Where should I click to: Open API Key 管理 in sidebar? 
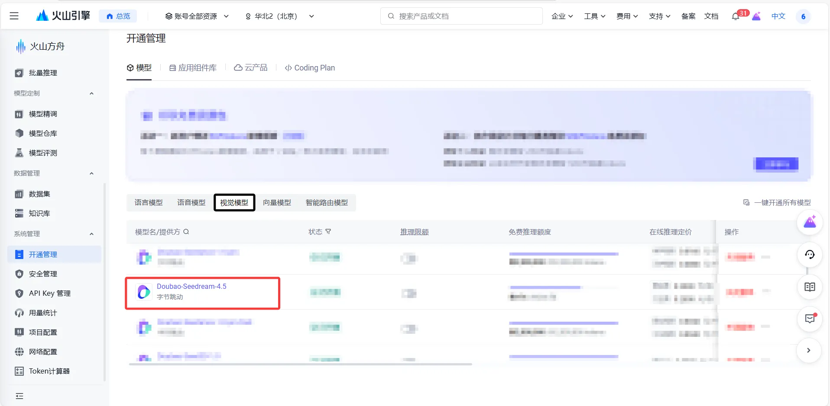click(x=49, y=293)
